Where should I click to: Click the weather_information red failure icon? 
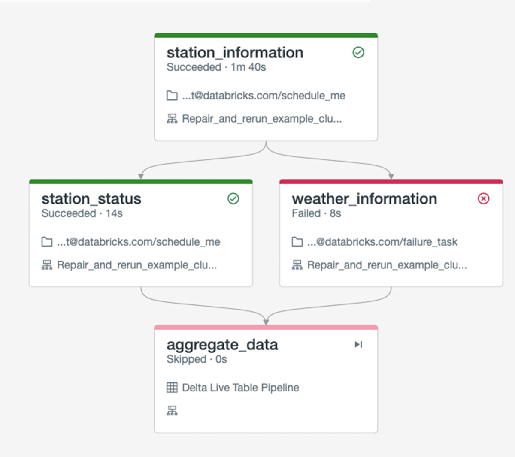click(483, 198)
